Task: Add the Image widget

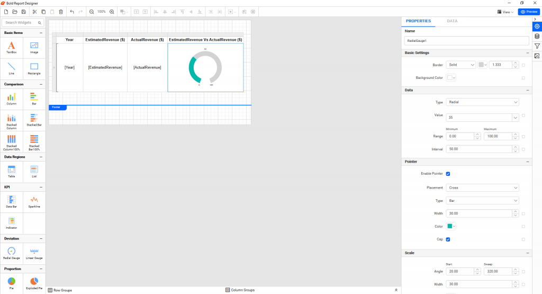Action: click(x=34, y=48)
